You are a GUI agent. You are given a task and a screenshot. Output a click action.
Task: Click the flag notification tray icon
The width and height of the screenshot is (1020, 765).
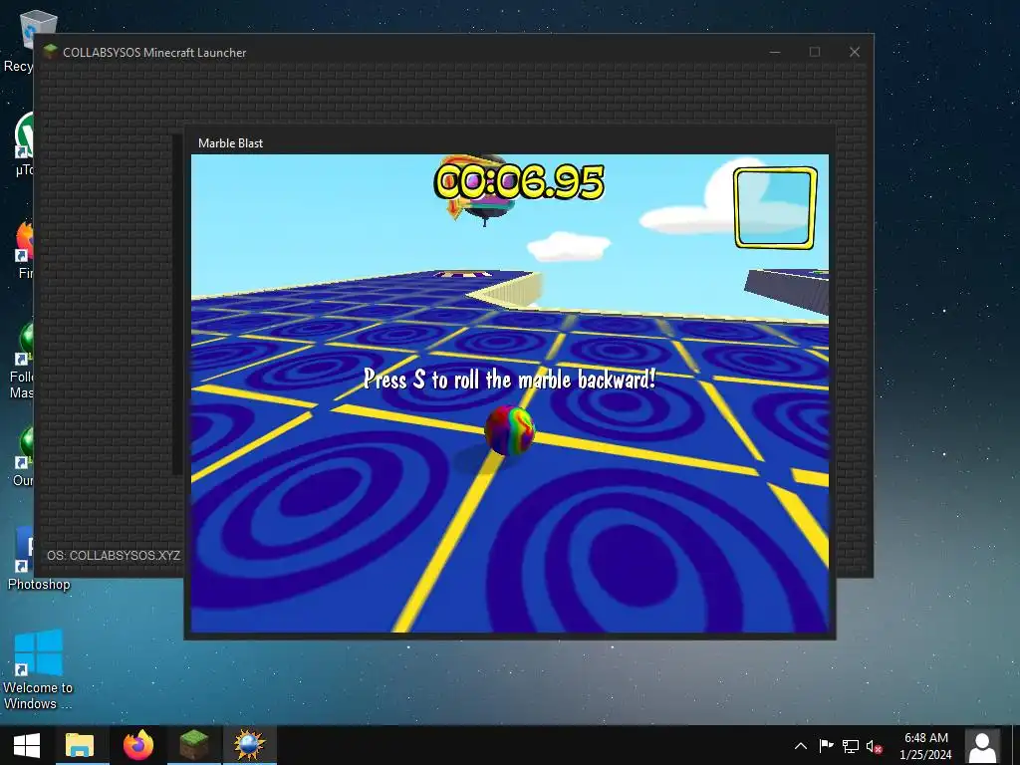click(x=826, y=746)
